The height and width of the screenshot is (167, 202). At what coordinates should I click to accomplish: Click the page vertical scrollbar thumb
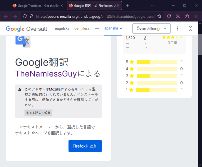coord(200,44)
